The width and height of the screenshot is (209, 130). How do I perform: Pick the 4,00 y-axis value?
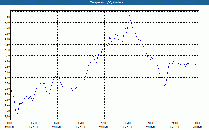coord(8,61)
